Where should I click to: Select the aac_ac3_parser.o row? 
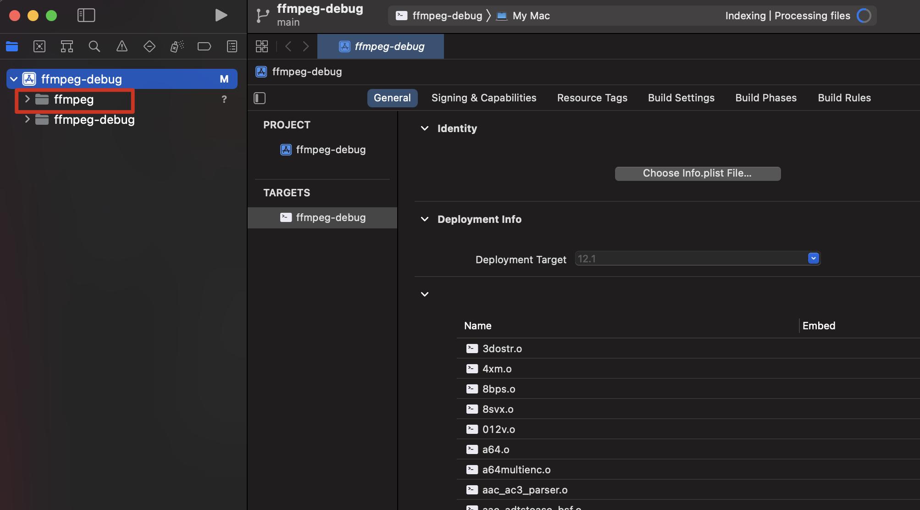coord(688,490)
